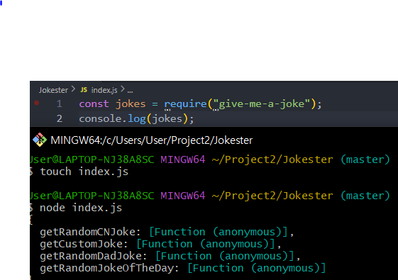This screenshot has height=280, width=398.
Task: Click the getRandomCNJoke output line
Action: pyautogui.click(x=167, y=232)
